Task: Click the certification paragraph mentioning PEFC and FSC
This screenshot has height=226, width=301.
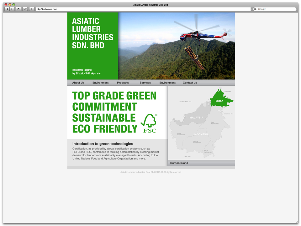Action: pyautogui.click(x=116, y=154)
